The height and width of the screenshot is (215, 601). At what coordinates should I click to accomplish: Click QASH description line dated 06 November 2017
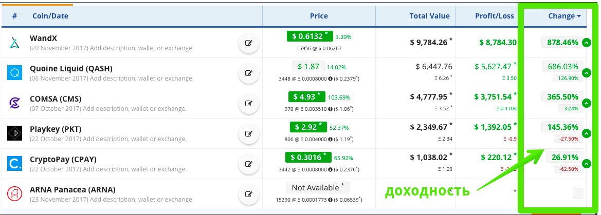click(112, 79)
